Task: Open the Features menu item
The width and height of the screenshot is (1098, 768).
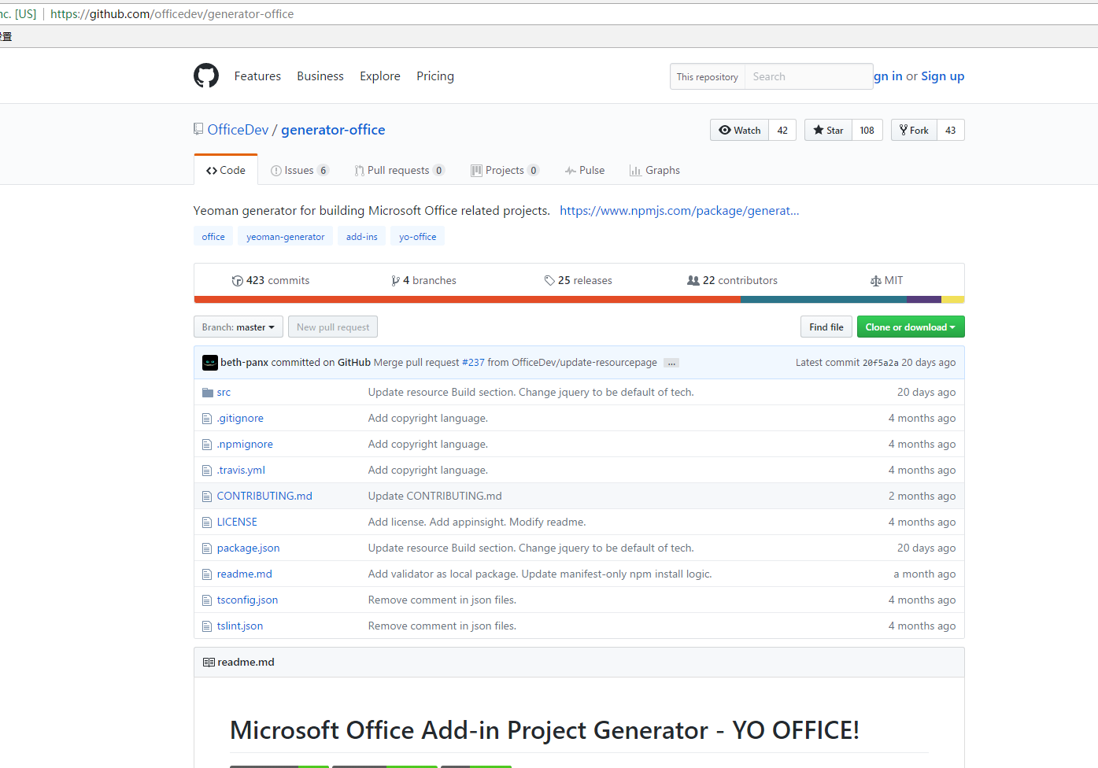Action: pyautogui.click(x=257, y=76)
